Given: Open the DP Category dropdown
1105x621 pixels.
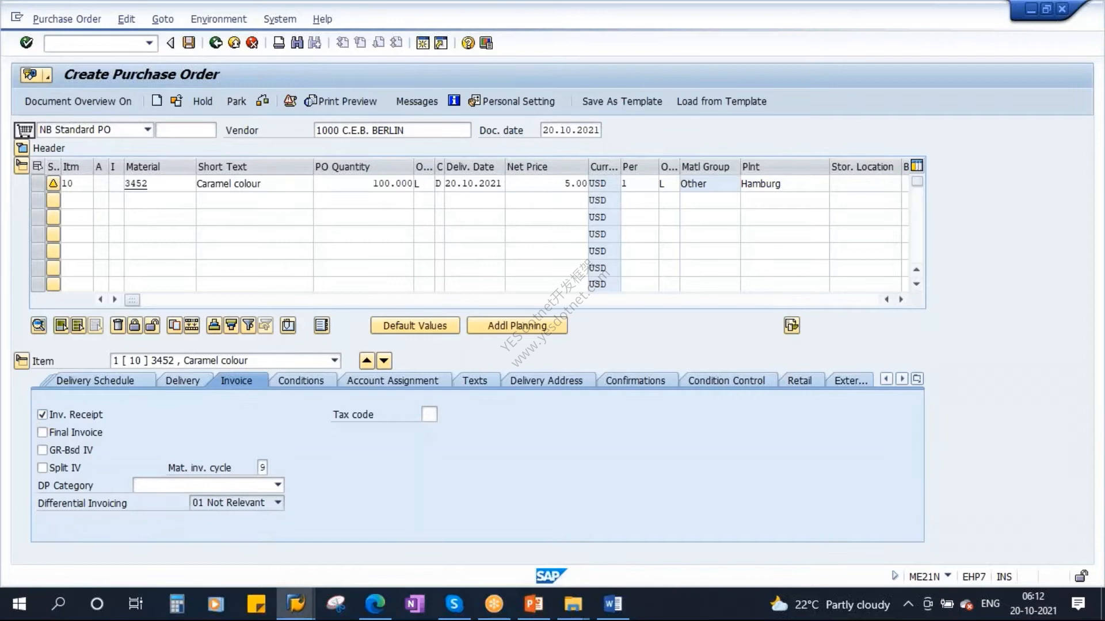Looking at the screenshot, I should click(x=278, y=485).
